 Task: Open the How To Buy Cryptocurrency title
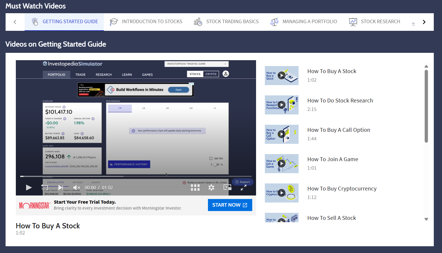pos(342,189)
